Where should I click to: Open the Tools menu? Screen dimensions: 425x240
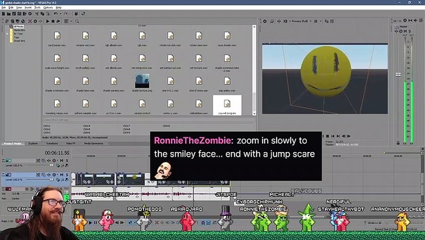click(x=37, y=7)
